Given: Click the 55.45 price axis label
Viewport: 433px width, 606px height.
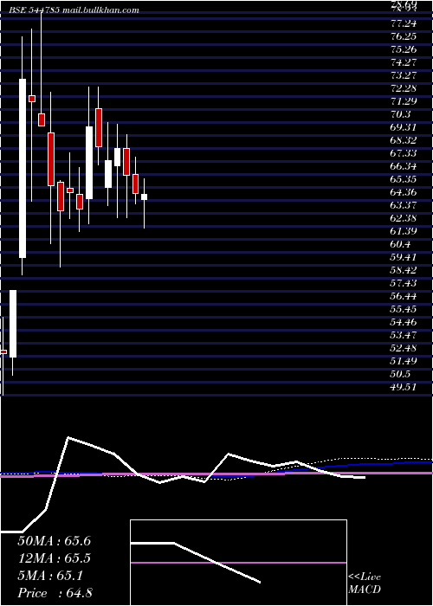Looking at the screenshot, I should [404, 309].
